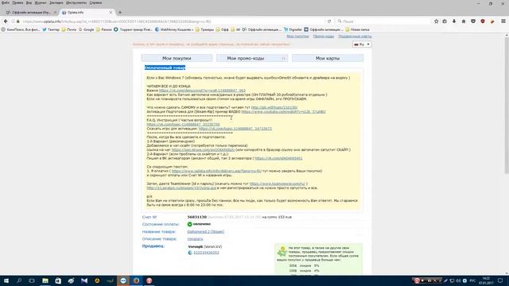Image resolution: width=509 pixels, height=286 pixels.
Task: Go to home page via house icon
Action: [x=464, y=21]
